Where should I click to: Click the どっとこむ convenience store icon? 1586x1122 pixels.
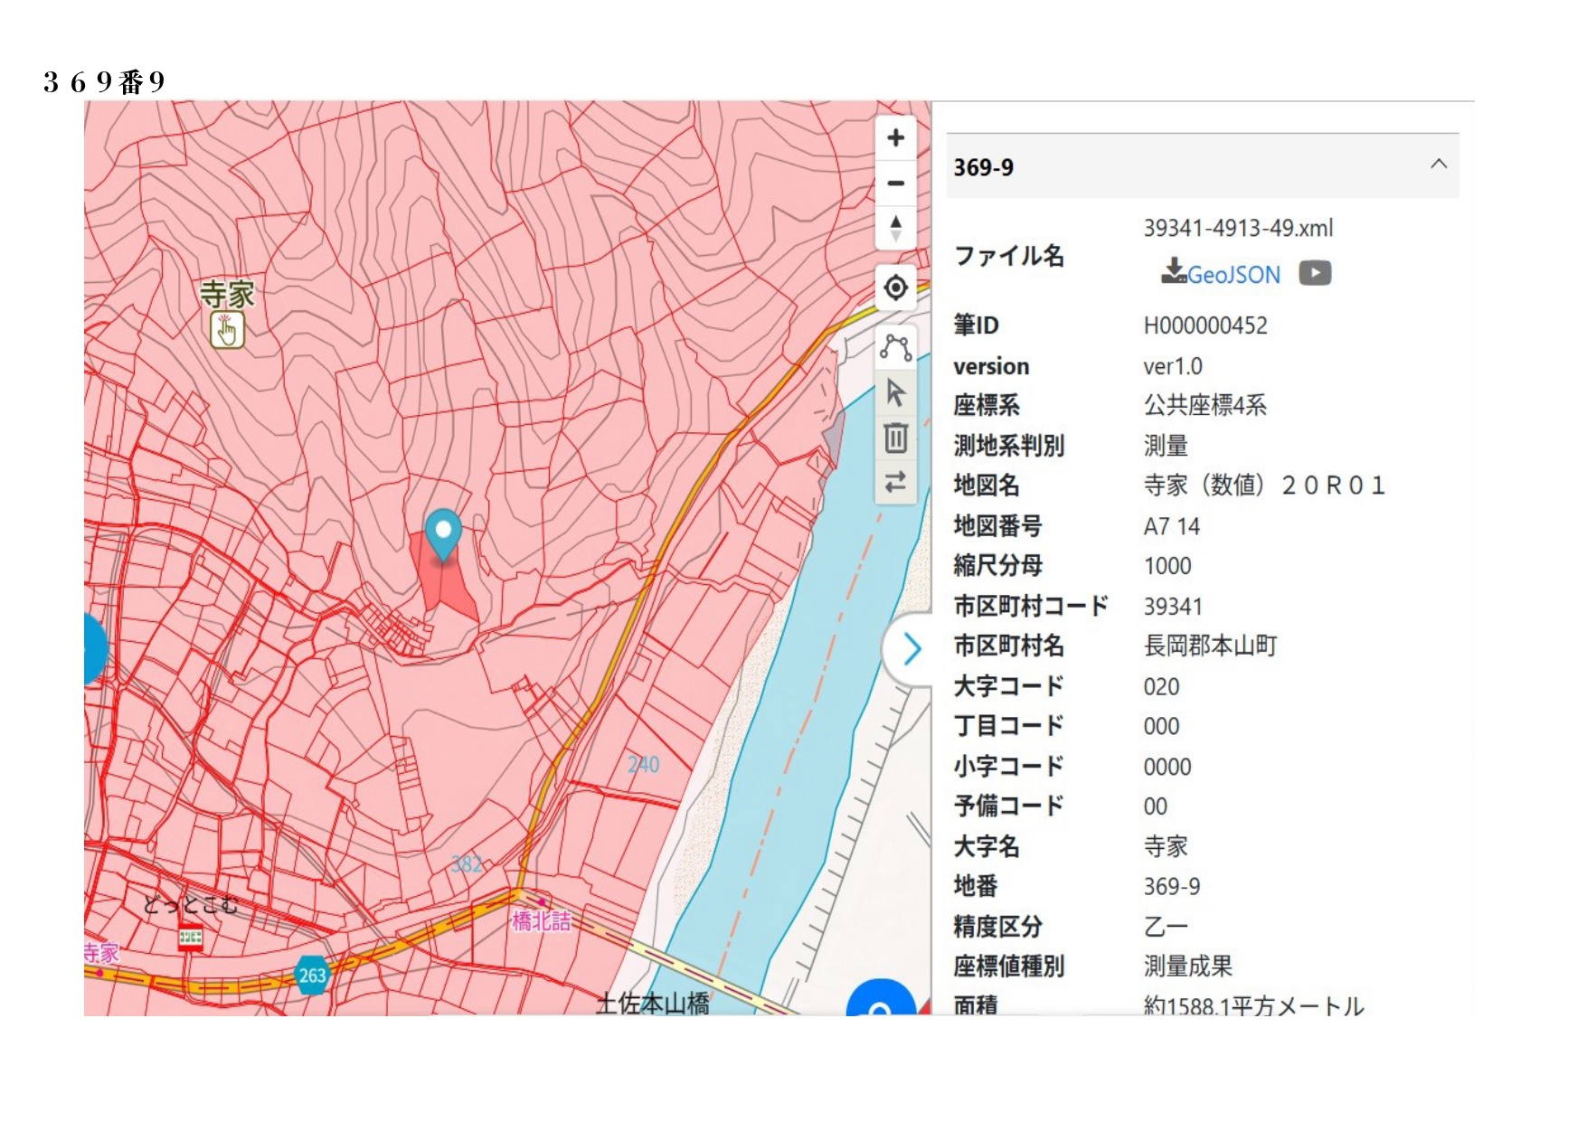(x=191, y=937)
